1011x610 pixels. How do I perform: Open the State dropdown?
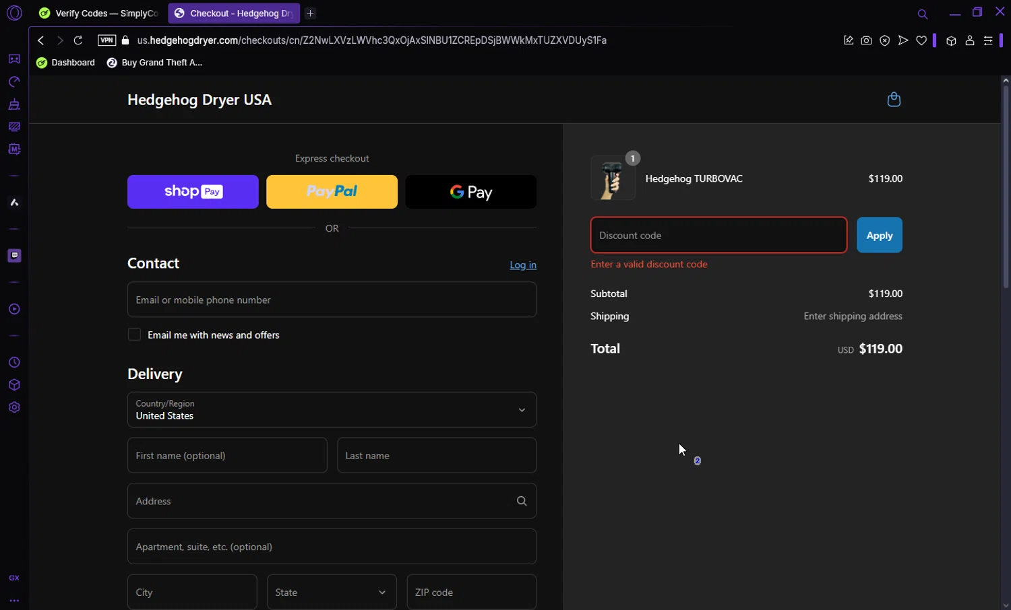click(332, 592)
